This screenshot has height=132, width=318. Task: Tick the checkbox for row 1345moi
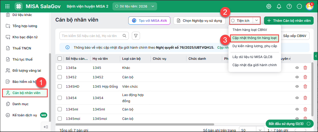click(60, 119)
